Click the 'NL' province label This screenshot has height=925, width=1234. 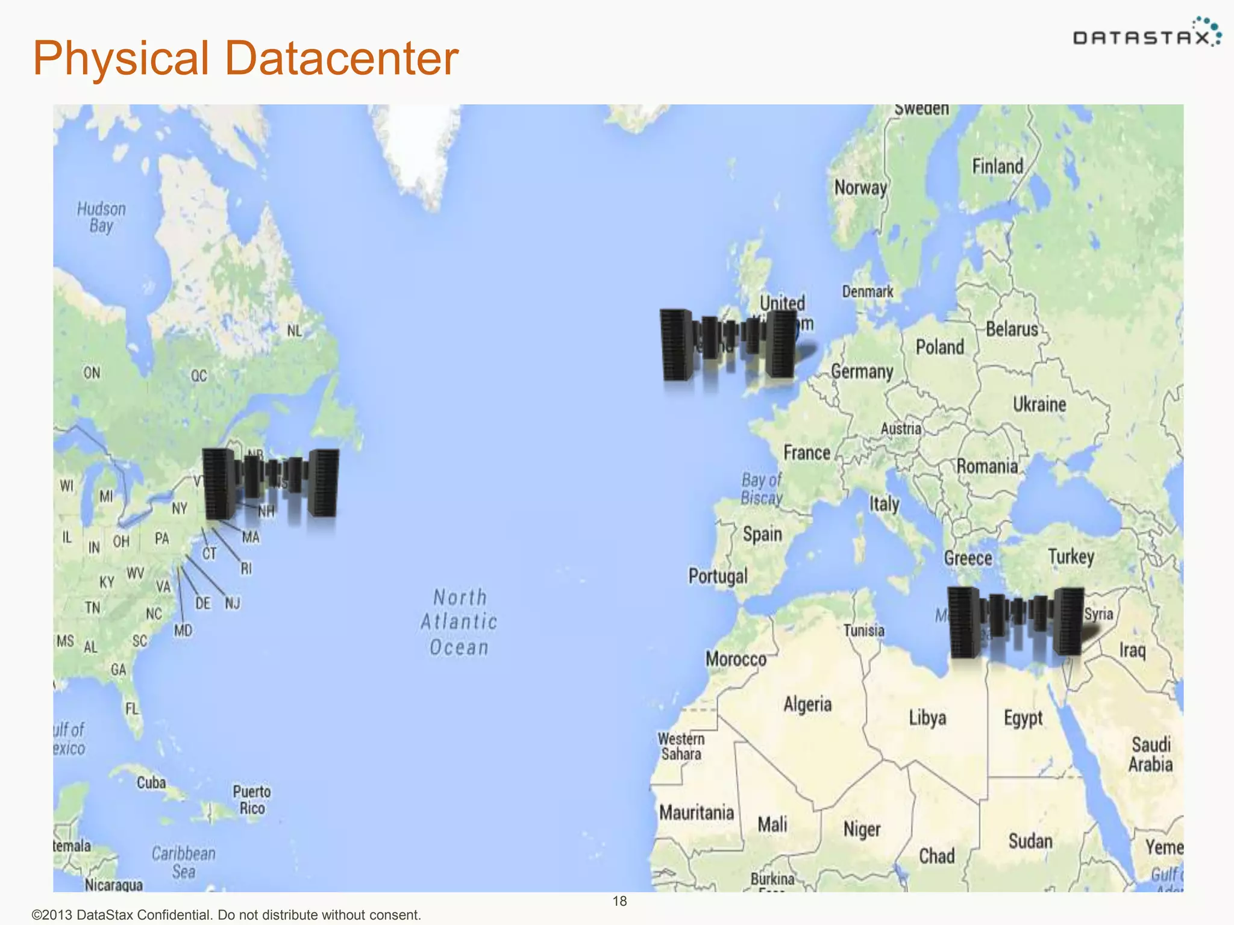(x=294, y=331)
